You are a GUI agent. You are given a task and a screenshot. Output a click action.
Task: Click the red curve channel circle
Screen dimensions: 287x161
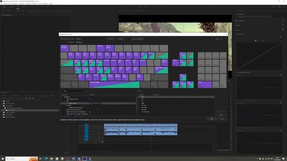(259, 40)
